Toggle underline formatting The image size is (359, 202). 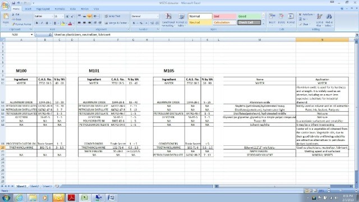coord(47,23)
